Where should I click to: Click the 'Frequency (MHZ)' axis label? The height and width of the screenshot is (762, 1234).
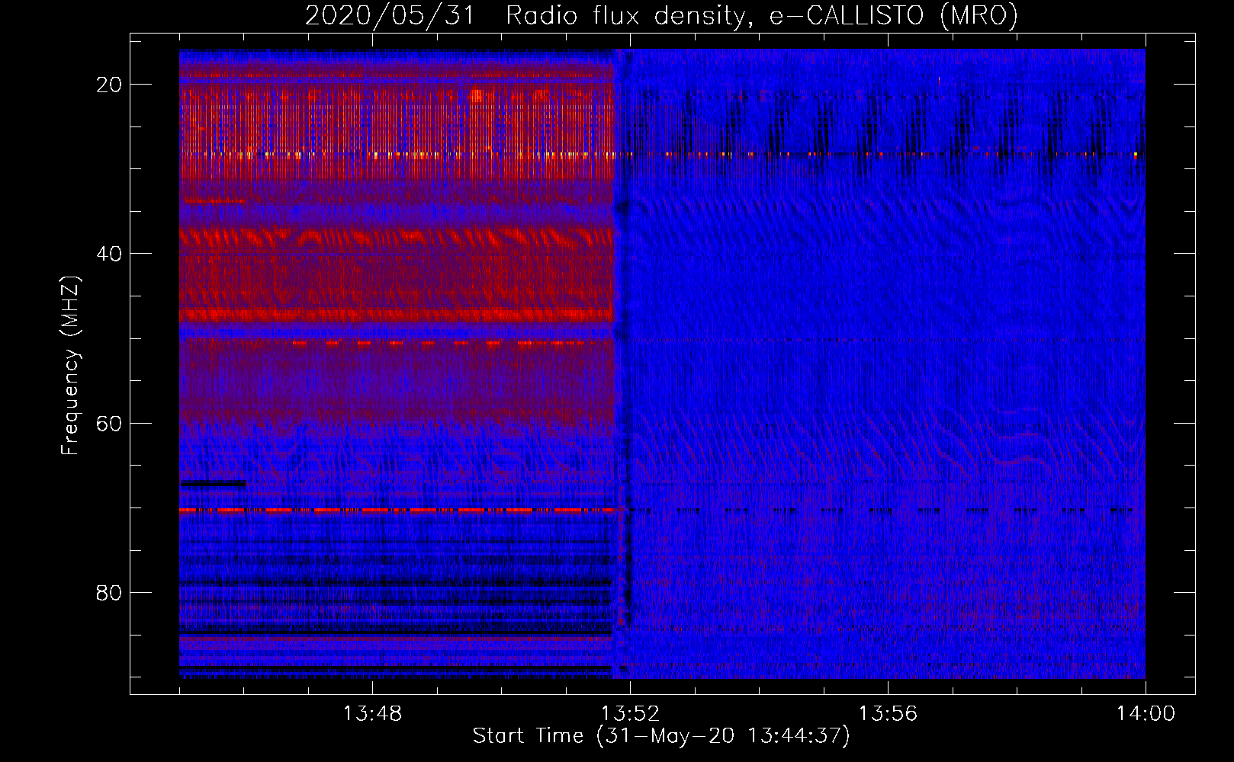tap(70, 366)
